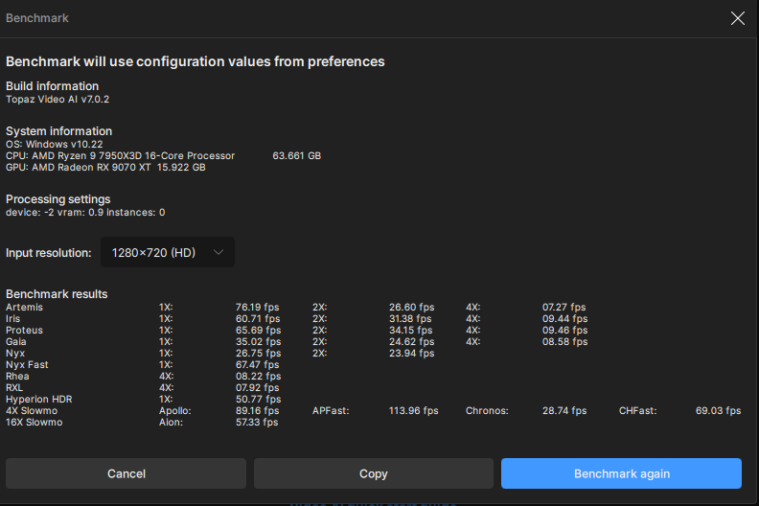Click the Proteus 1X result 65.69 fps
This screenshot has width=759, height=506.
point(258,331)
